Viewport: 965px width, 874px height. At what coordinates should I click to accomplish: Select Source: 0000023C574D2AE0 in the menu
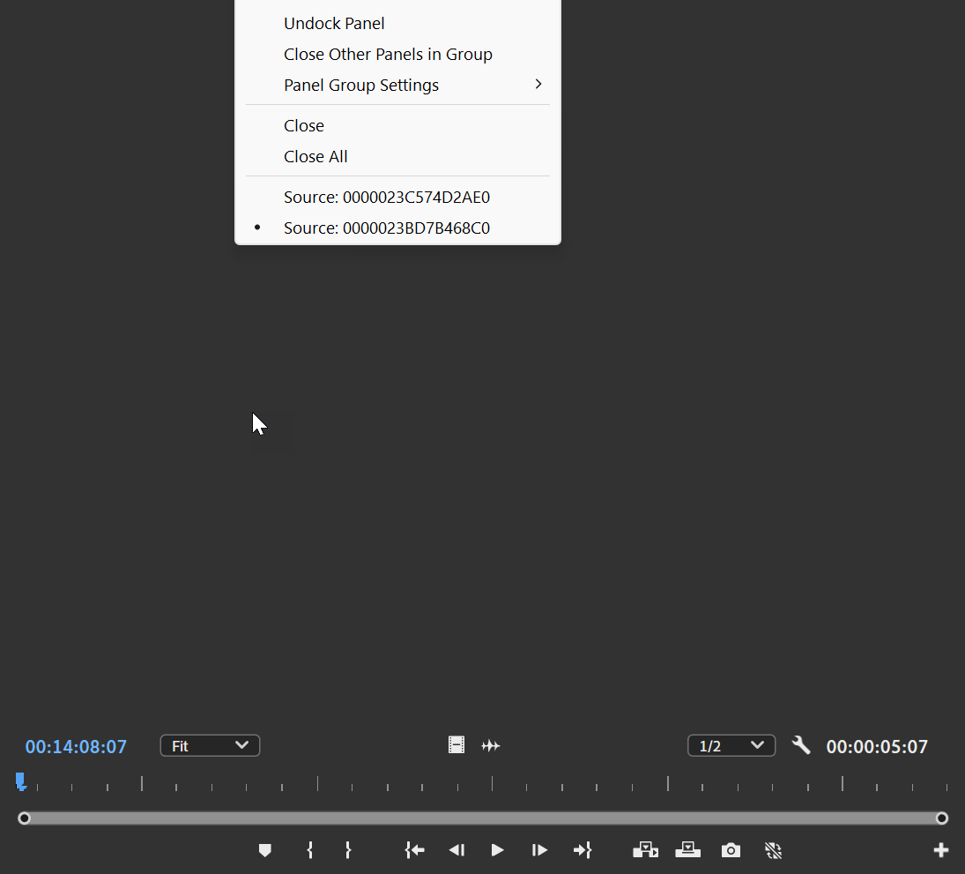point(387,197)
